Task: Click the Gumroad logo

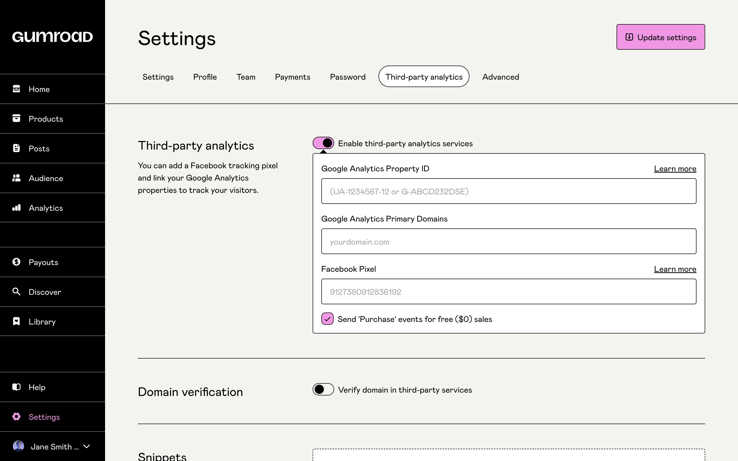Action: point(53,37)
